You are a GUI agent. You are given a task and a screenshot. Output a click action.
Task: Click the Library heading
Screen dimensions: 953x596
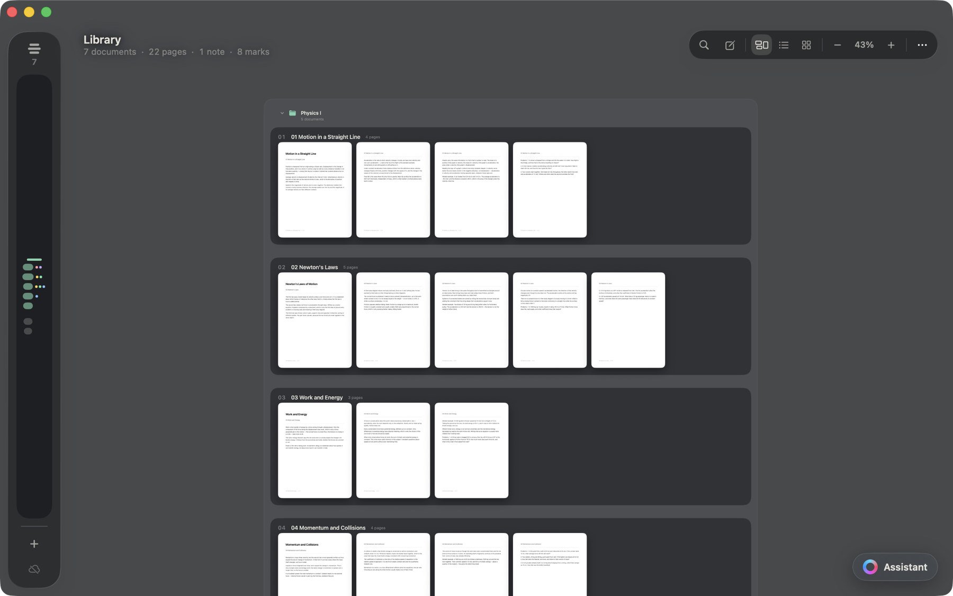click(x=102, y=40)
